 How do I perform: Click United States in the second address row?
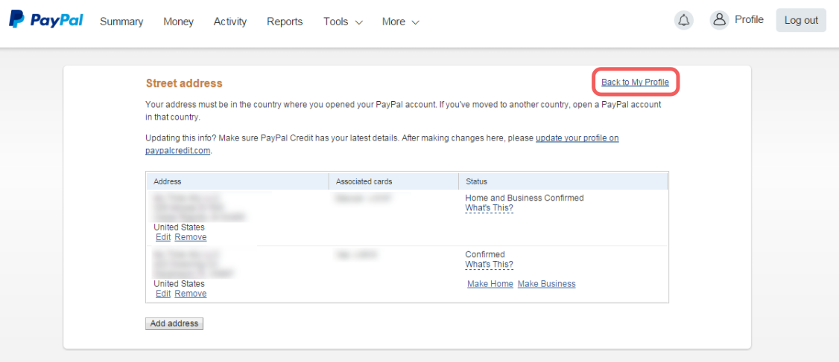[x=179, y=284]
